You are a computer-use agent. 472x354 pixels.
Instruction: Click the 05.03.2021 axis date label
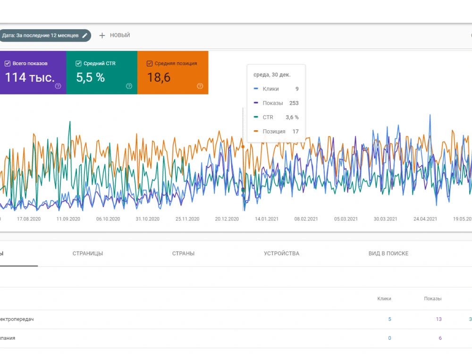[346, 219]
